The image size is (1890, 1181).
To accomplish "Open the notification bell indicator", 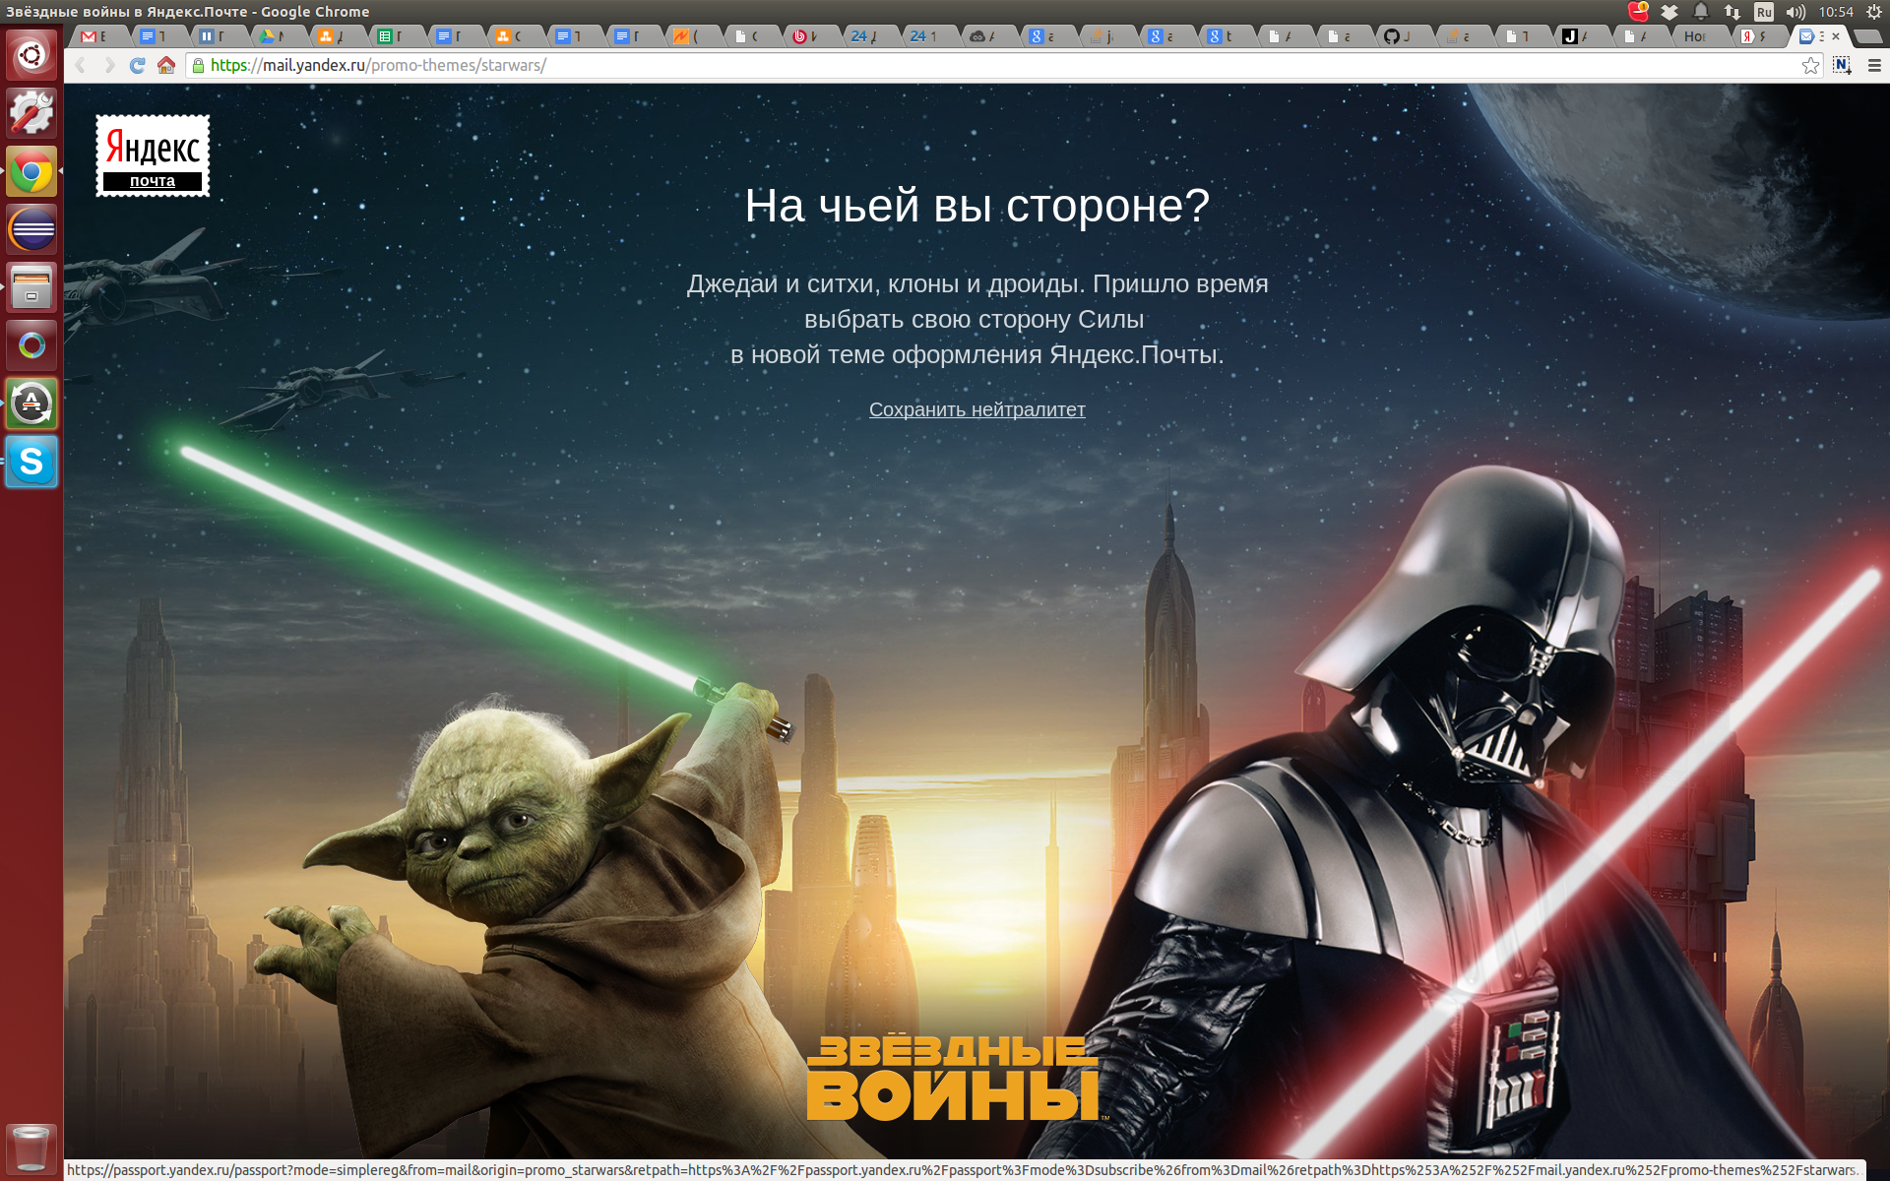I will point(1701,12).
